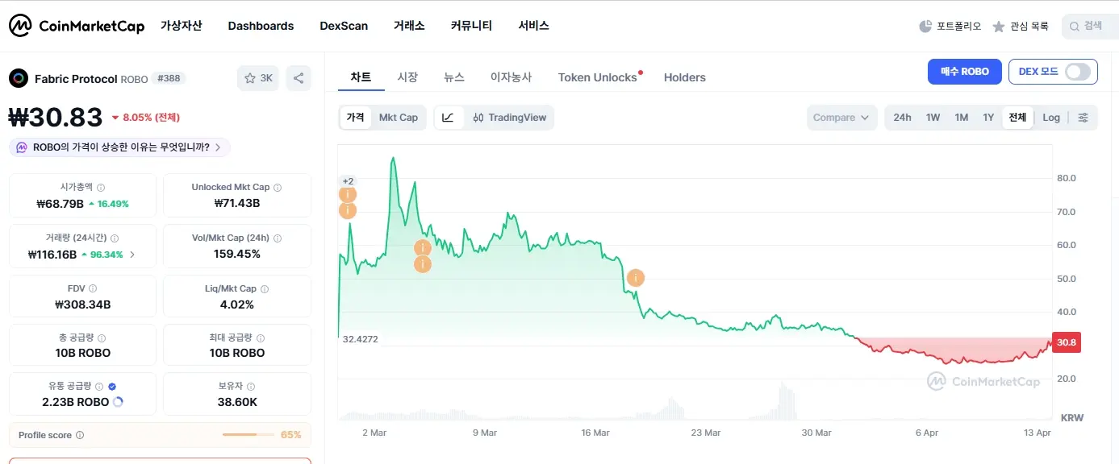This screenshot has width=1119, height=464.
Task: Expand the ROBO price increase explanation
Action: [119, 147]
